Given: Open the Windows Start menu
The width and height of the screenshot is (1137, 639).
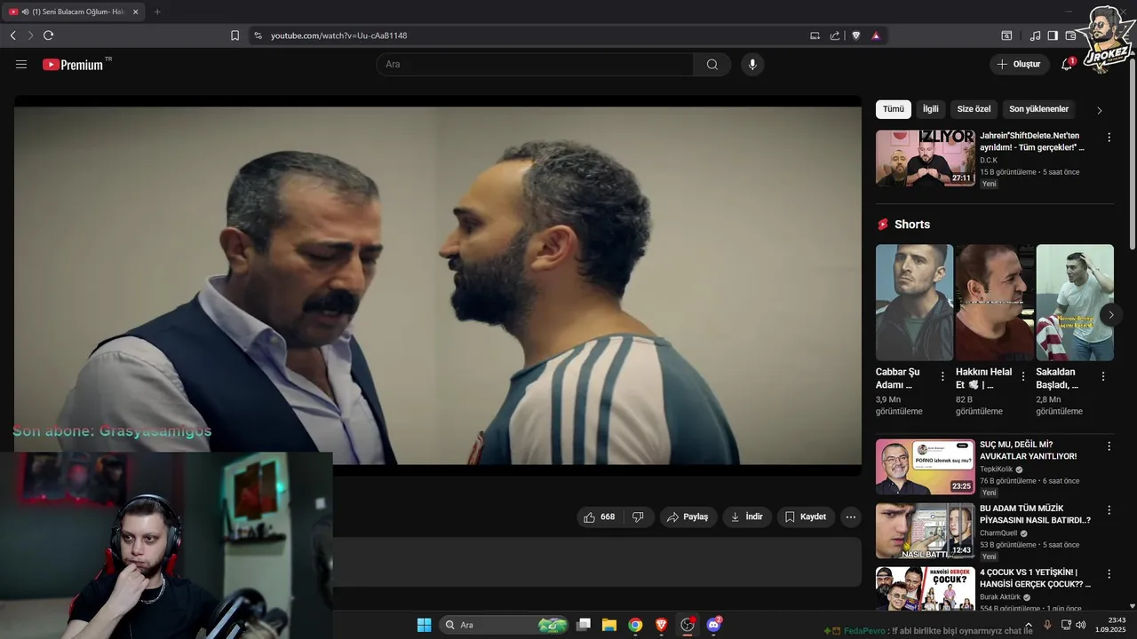Looking at the screenshot, I should [x=424, y=625].
